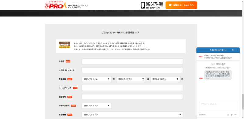
Task: Click the ご入力ください heading text
Action: point(120,33)
